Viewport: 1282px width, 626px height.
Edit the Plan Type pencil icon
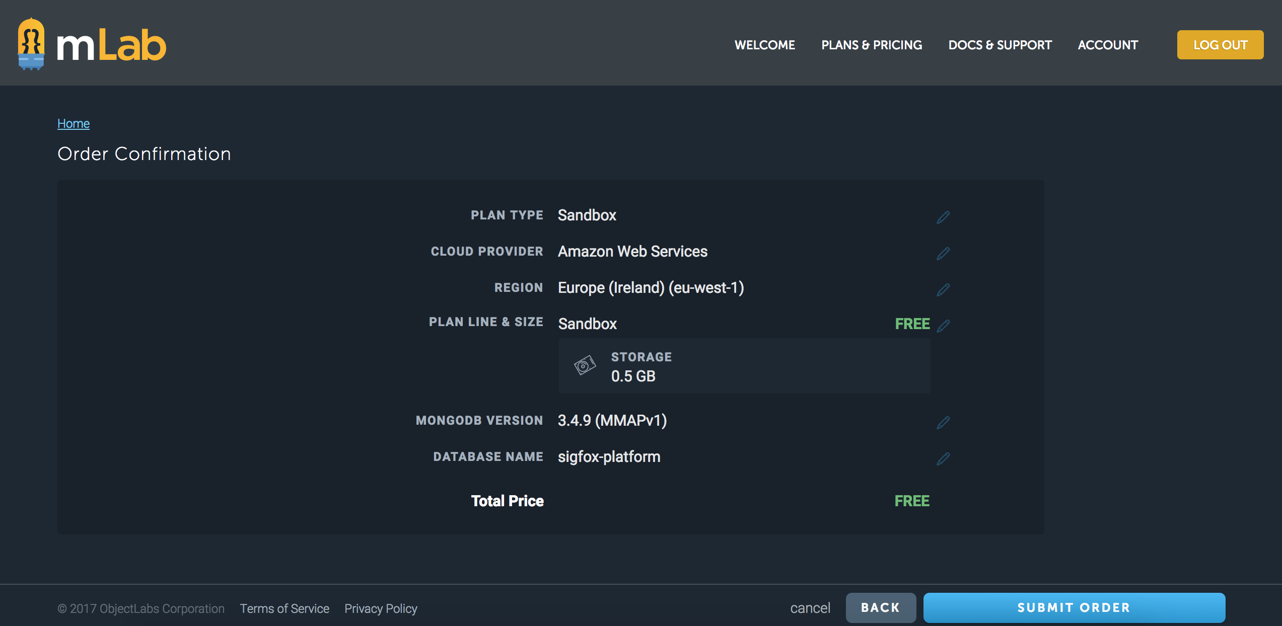pyautogui.click(x=943, y=217)
